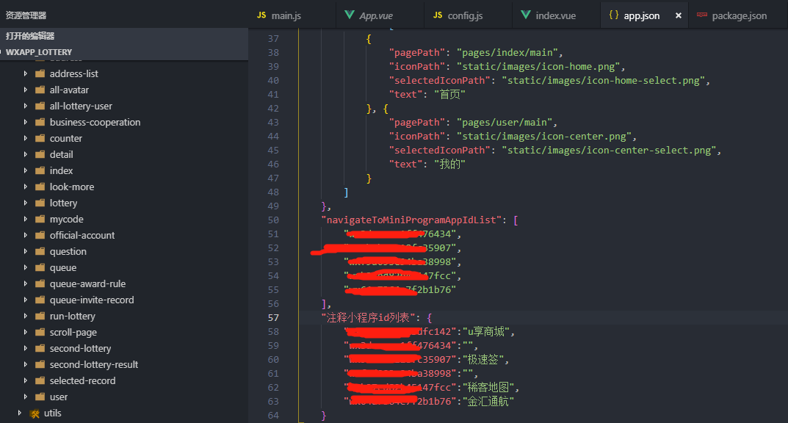Screen dimensions: 788x423
Task: Click the "static/images/icon-home-select.png" string
Action: tap(604, 80)
